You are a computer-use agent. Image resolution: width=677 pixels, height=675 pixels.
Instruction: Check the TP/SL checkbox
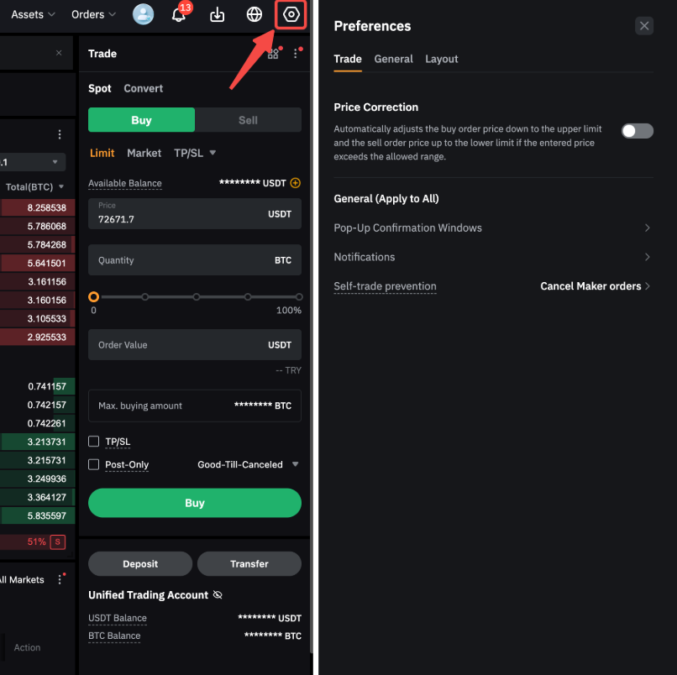pyautogui.click(x=94, y=442)
